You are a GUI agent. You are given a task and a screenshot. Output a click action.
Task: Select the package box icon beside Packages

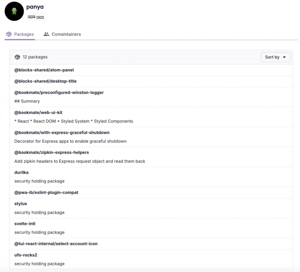[x=8, y=34]
